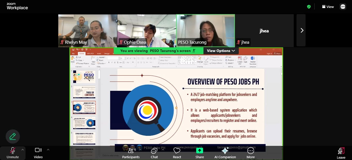Start video with the Video button
The image size is (352, 160).
[38, 153]
